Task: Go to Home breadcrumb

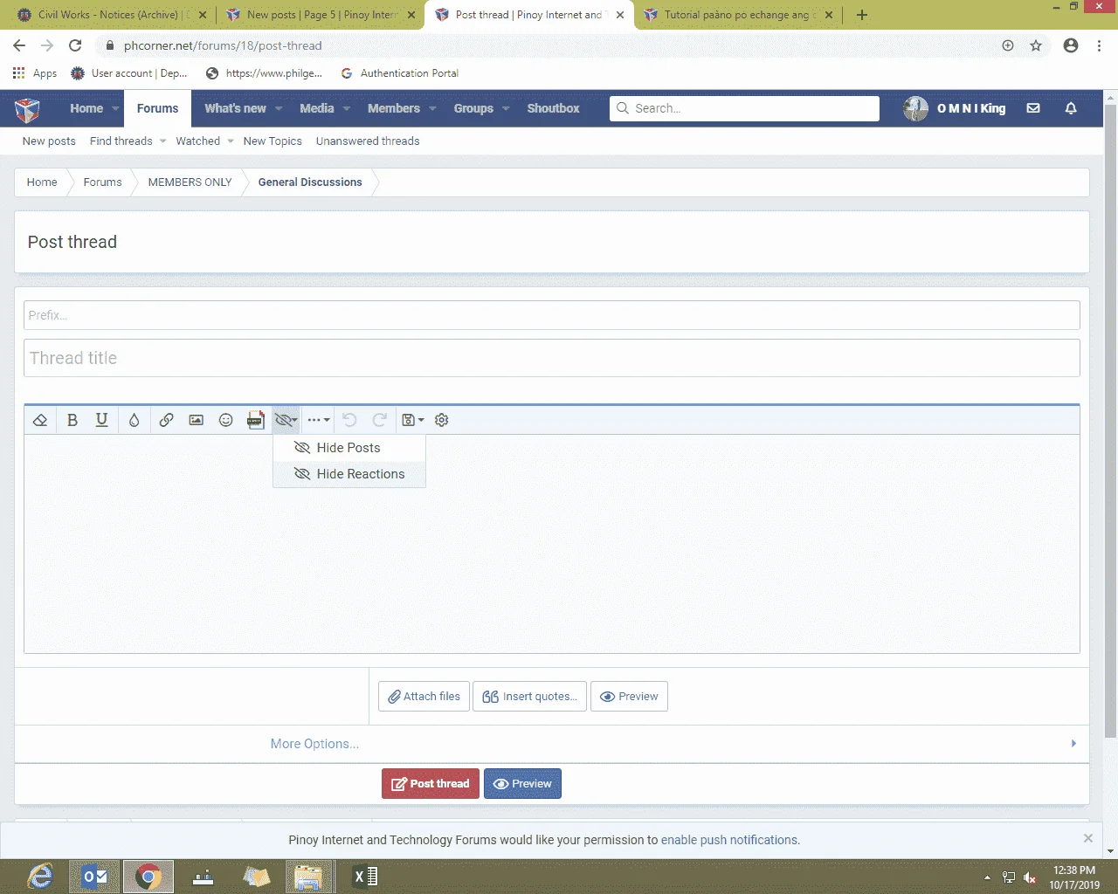Action: click(42, 182)
